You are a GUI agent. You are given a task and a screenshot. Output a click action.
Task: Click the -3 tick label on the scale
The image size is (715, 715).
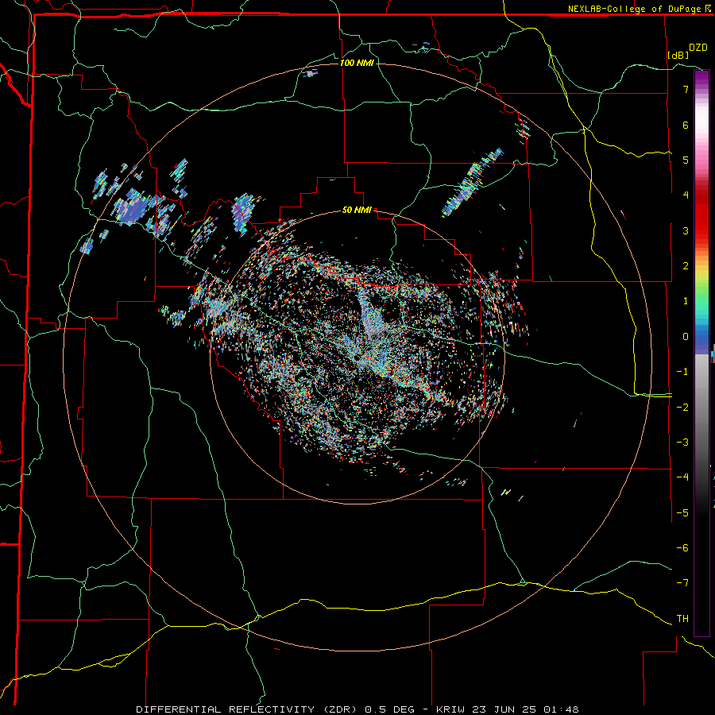(682, 442)
